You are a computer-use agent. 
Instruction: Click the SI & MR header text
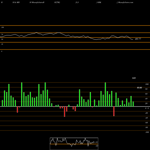(16, 2)
